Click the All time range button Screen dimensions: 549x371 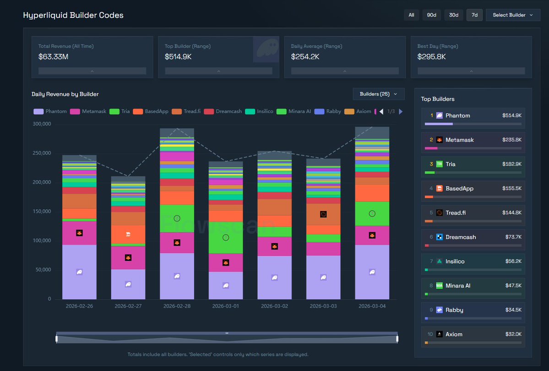[411, 15]
